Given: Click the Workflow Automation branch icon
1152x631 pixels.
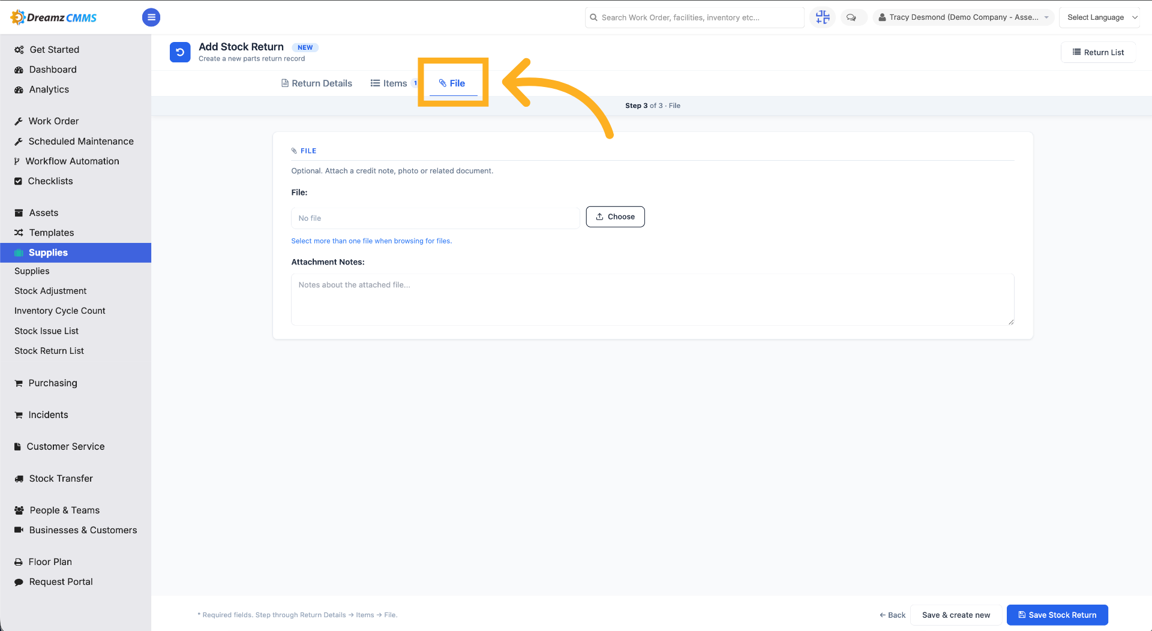Looking at the screenshot, I should [x=17, y=161].
